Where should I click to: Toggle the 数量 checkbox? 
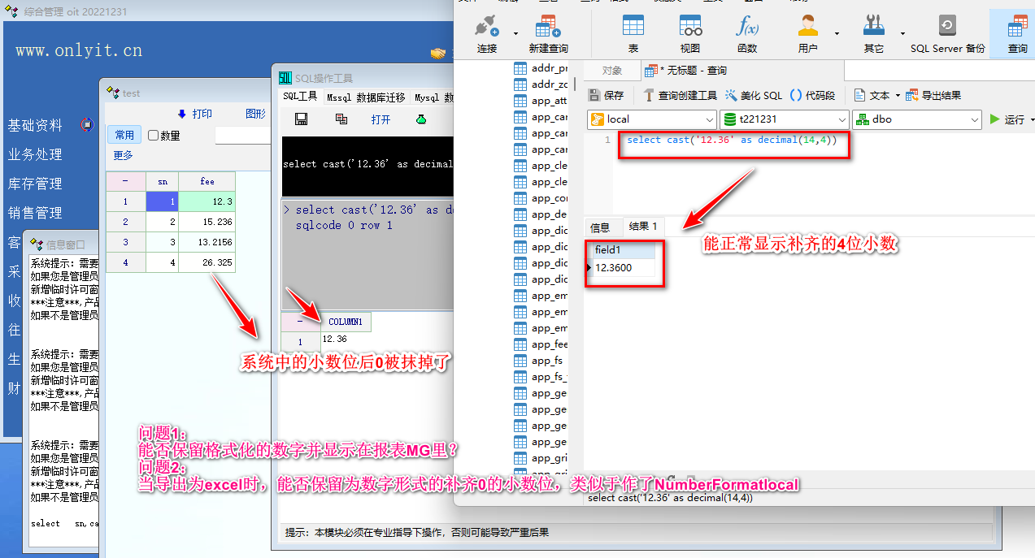154,136
